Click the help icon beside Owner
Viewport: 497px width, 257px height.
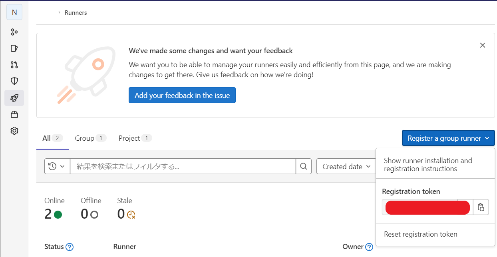point(369,247)
